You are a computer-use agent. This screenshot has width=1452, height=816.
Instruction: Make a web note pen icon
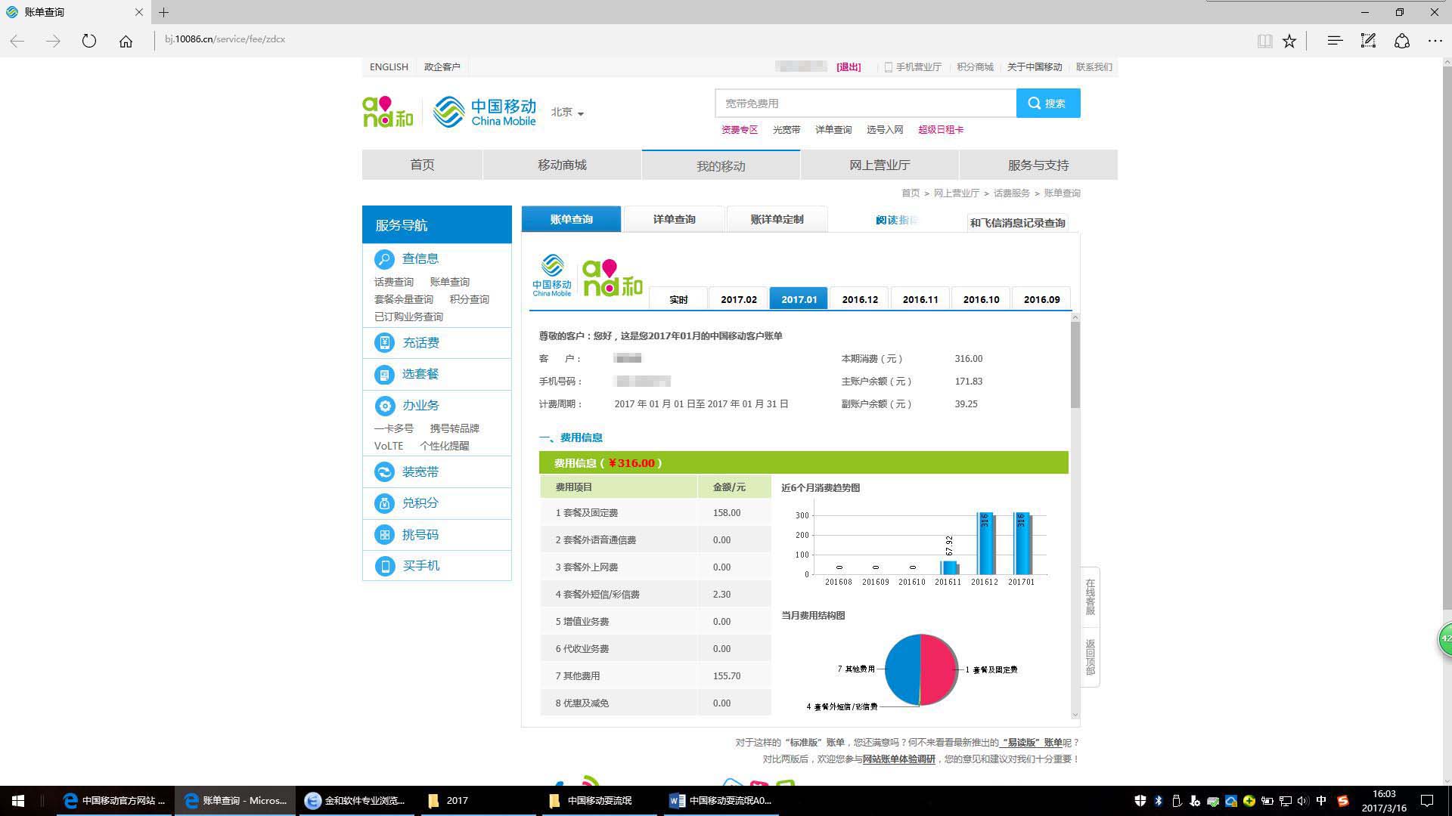point(1368,41)
